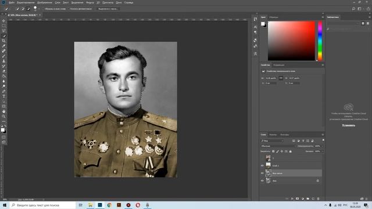Open Color panel options menu
This screenshot has width=372, height=209.
coord(323,17)
